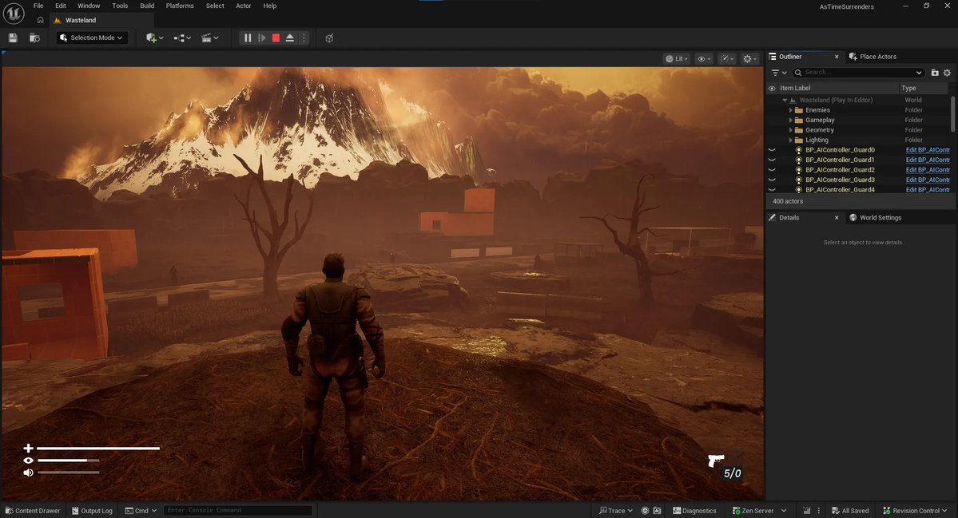Open the Platforms menu
Image resolution: width=958 pixels, height=518 pixels.
[180, 6]
